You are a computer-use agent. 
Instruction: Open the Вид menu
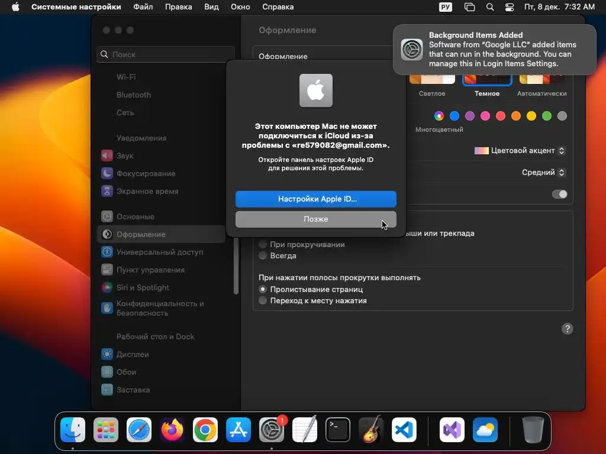(x=211, y=7)
